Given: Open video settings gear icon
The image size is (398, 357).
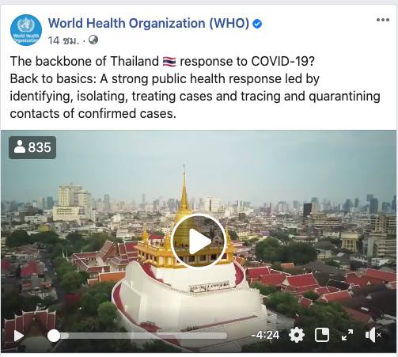Looking at the screenshot, I should point(297,336).
